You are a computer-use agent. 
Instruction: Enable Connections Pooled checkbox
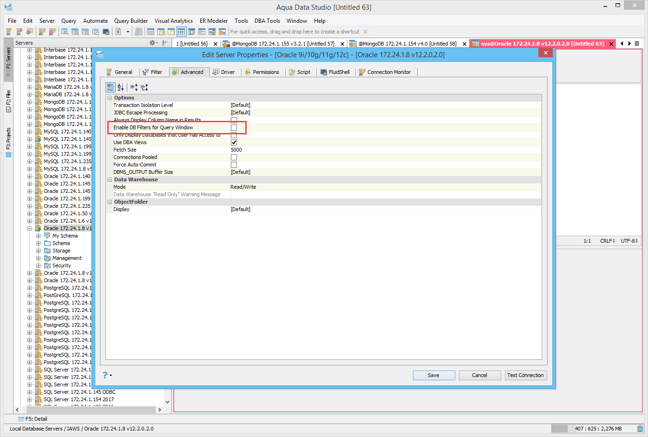click(x=234, y=157)
